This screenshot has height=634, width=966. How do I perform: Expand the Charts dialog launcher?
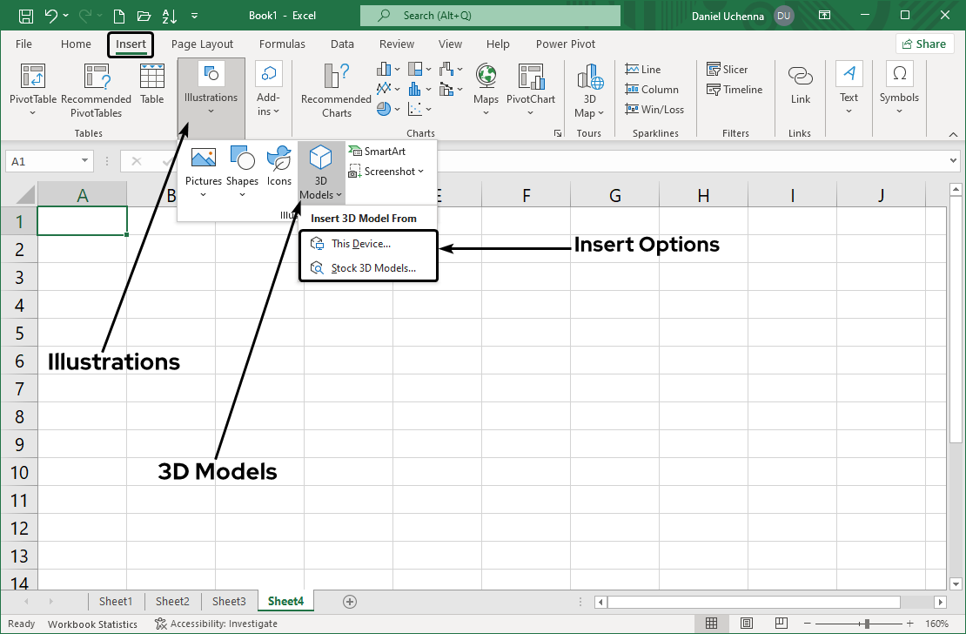558,132
